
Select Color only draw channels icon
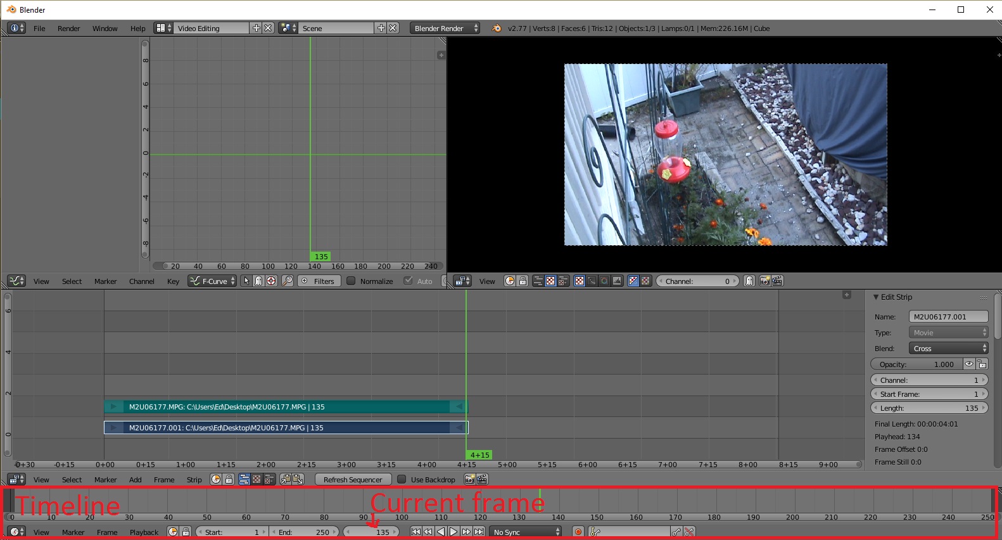click(645, 281)
